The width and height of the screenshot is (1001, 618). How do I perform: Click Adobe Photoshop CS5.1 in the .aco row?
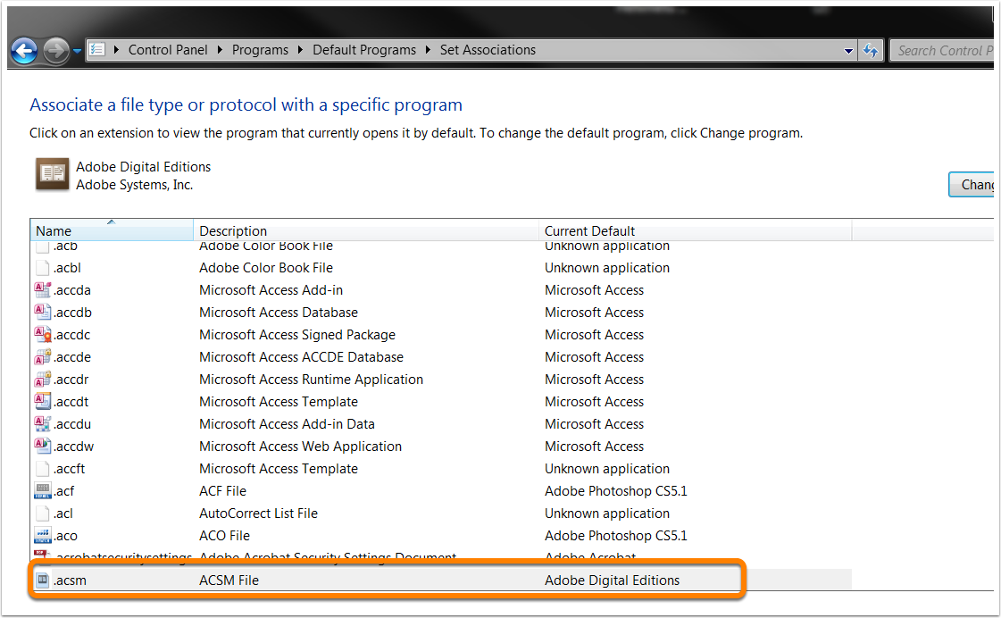[x=616, y=536]
